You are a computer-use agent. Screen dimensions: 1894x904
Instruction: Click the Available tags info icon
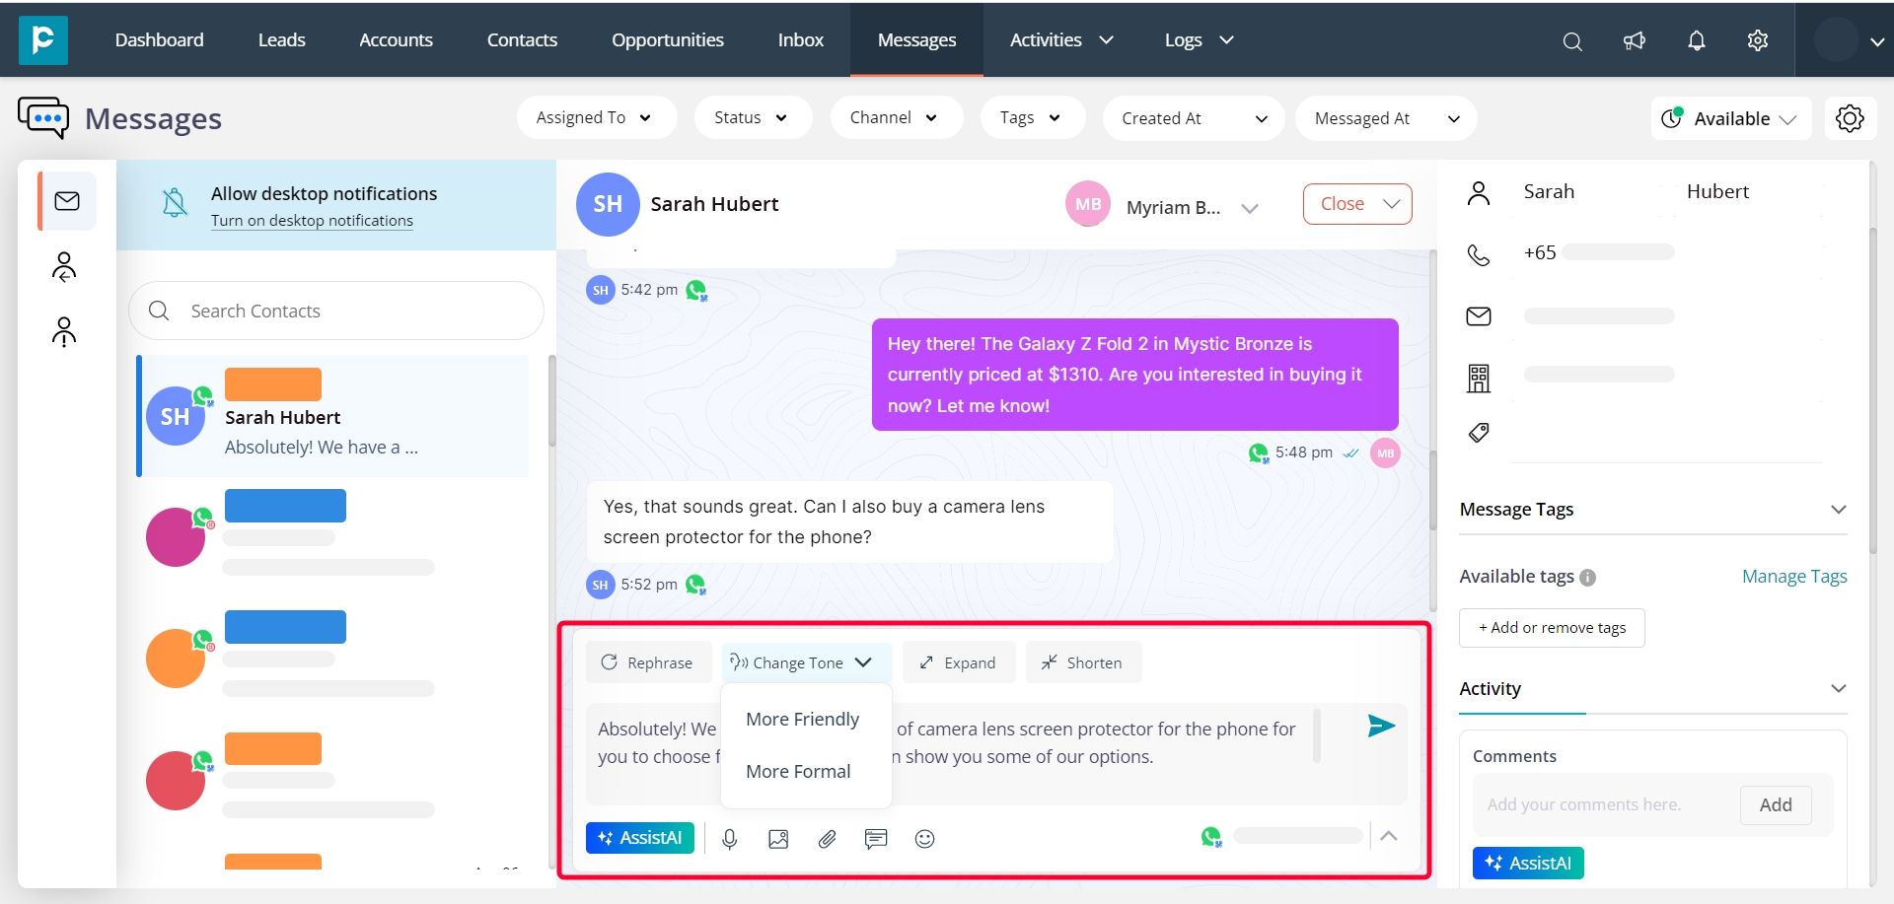[x=1587, y=578]
